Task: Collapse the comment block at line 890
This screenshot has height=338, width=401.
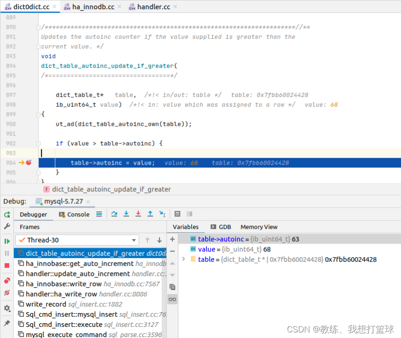Action: [x=38, y=27]
